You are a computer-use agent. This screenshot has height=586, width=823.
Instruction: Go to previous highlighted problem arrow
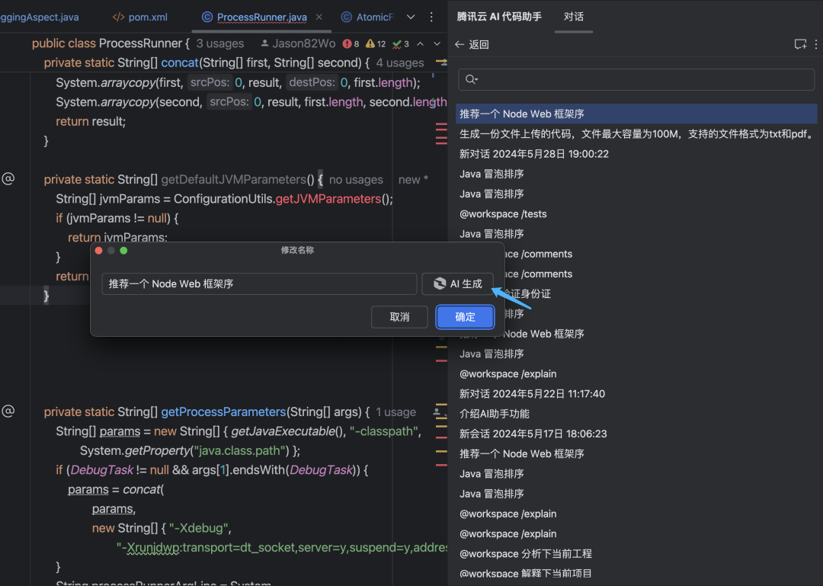[x=421, y=44]
